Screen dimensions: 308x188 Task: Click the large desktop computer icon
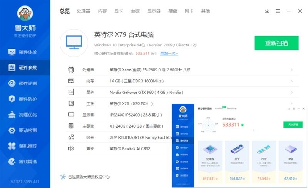pos(74,43)
